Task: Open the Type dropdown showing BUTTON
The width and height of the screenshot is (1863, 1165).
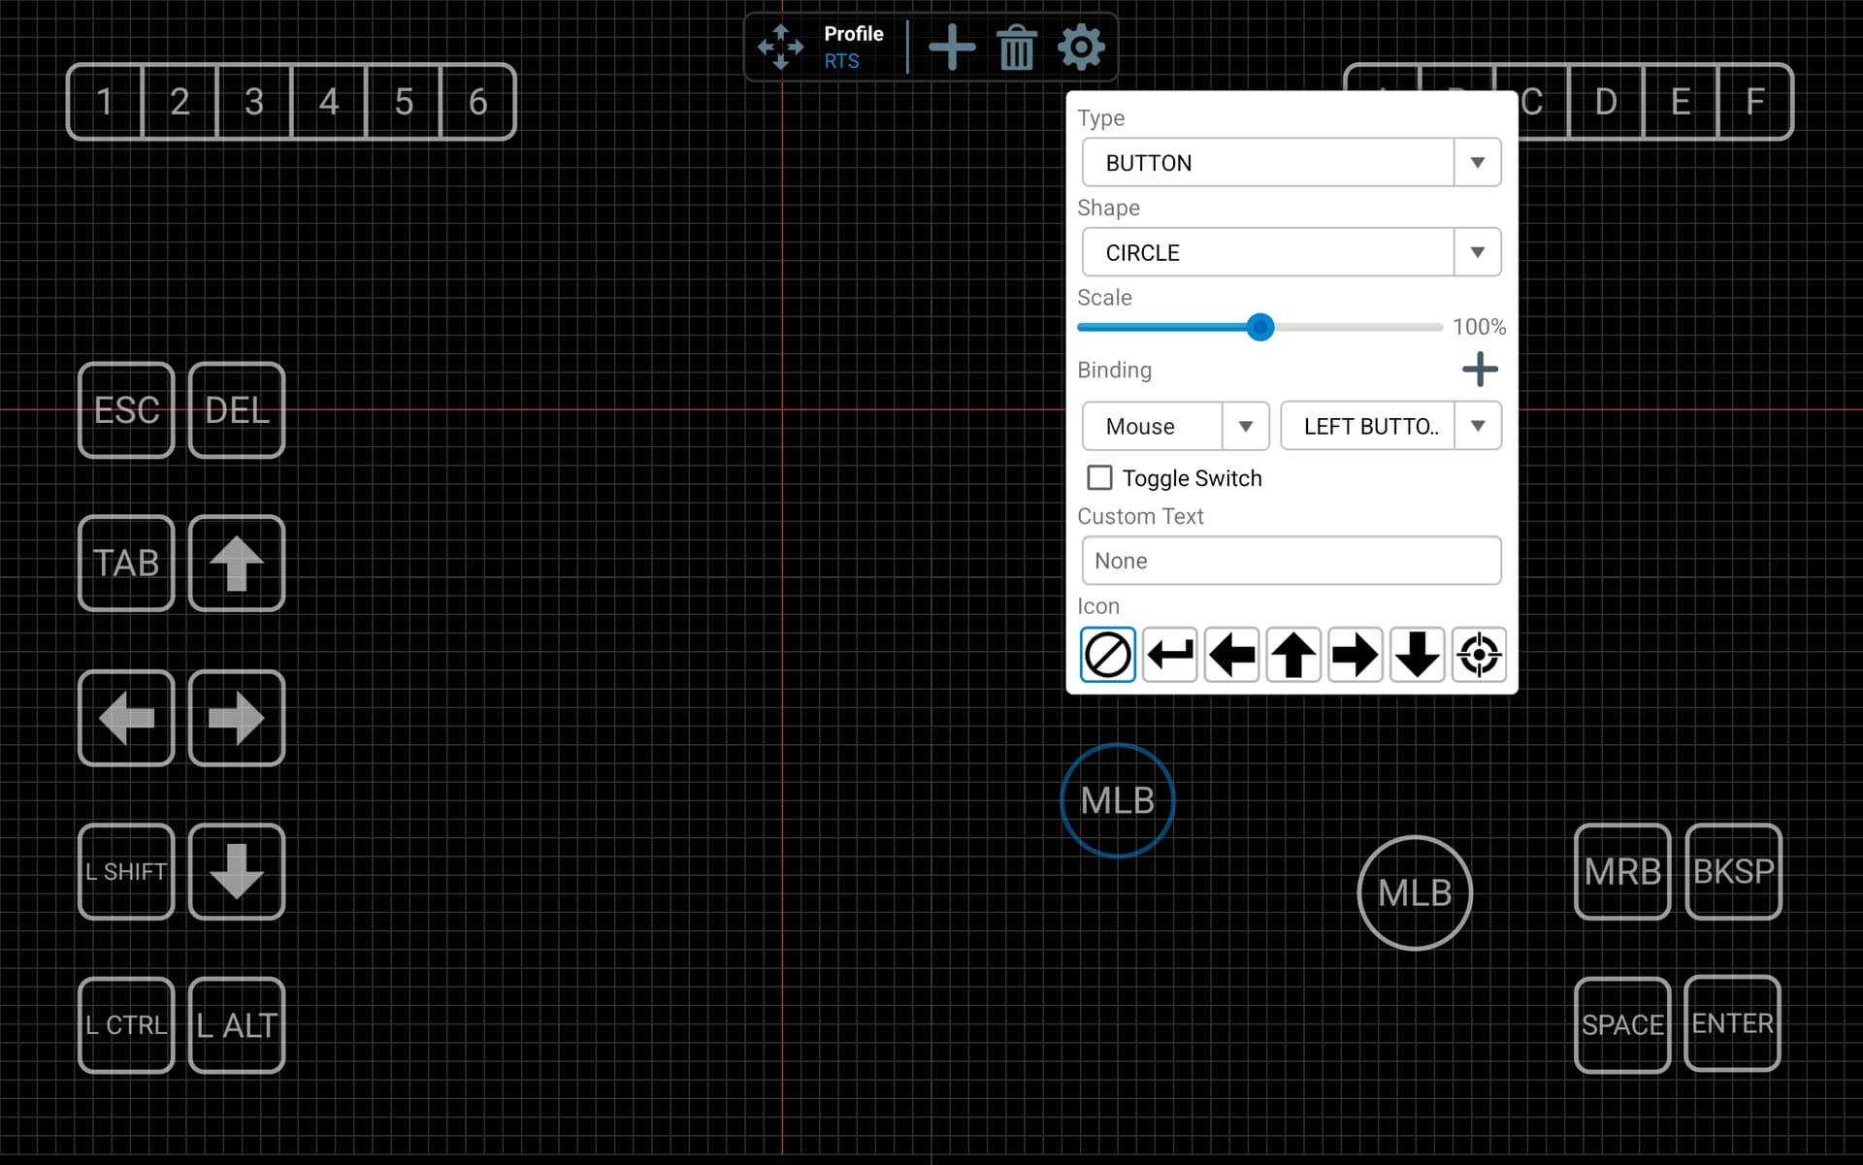Action: click(1291, 162)
